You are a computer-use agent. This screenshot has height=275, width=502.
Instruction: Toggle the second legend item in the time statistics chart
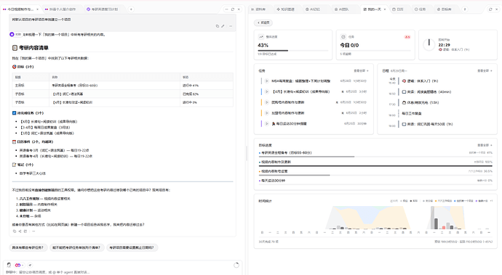pyautogui.click(x=414, y=201)
